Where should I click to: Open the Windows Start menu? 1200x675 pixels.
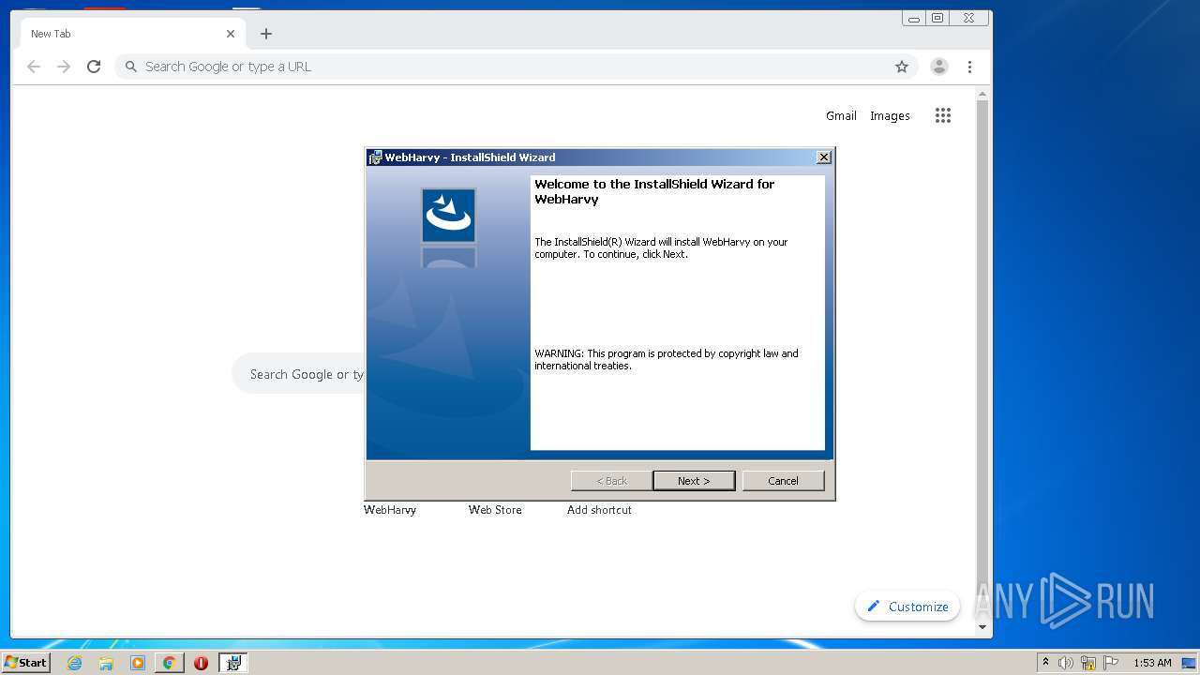(x=26, y=662)
